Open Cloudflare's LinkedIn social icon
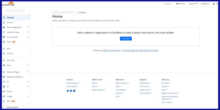Viewport: 220px width, 110px height. tap(74, 91)
